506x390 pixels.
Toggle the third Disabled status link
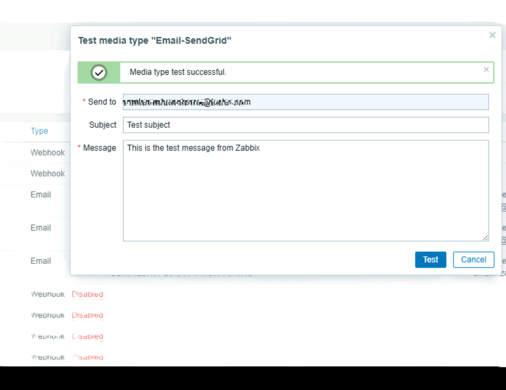(87, 336)
